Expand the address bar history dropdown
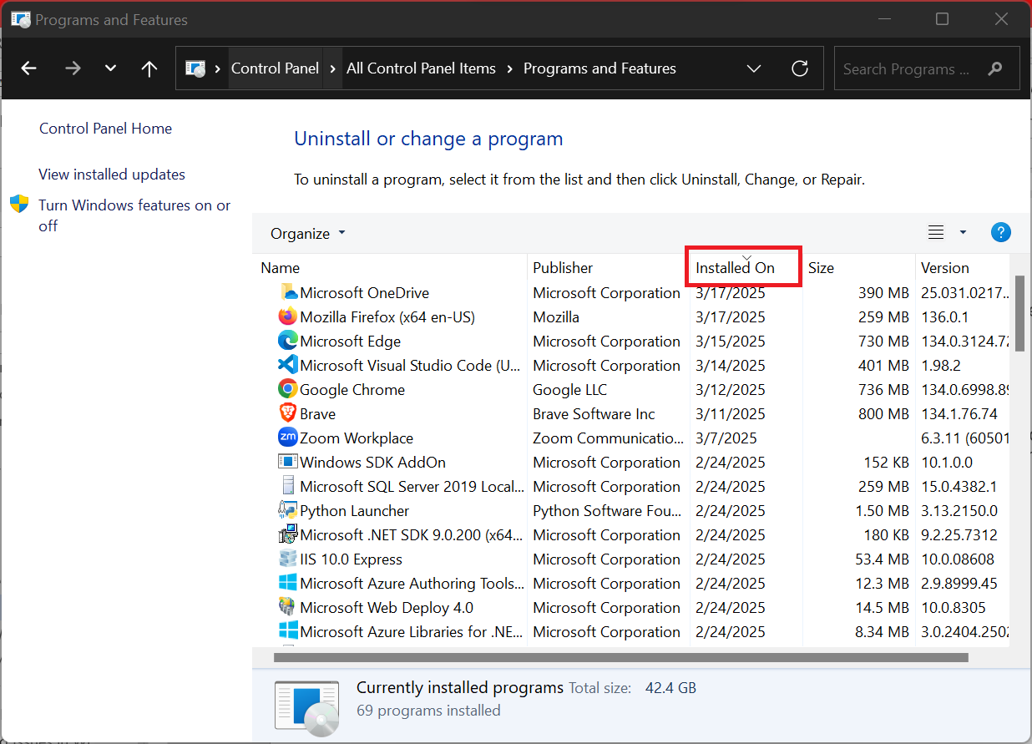This screenshot has width=1032, height=744. click(x=753, y=68)
